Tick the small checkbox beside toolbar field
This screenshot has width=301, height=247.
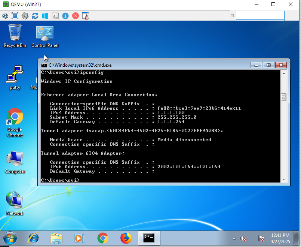[232, 16]
